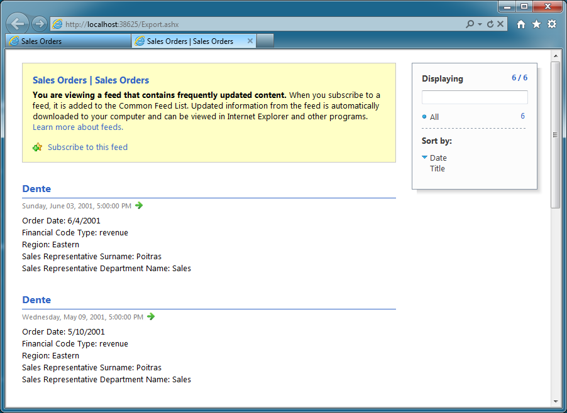
Task: Sort feed by Date
Action: pos(438,158)
